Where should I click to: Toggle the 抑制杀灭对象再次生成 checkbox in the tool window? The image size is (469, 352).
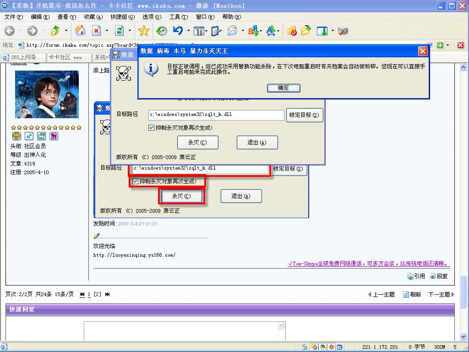(151, 128)
